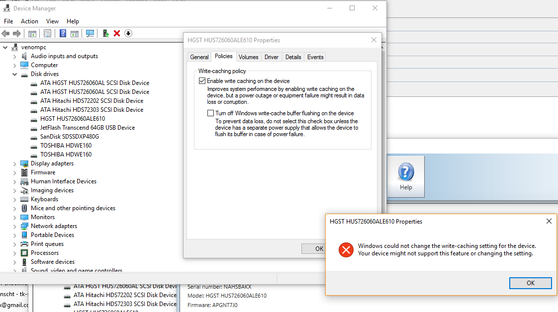Click the Display adapters category icon
The width and height of the screenshot is (558, 312).
point(24,163)
